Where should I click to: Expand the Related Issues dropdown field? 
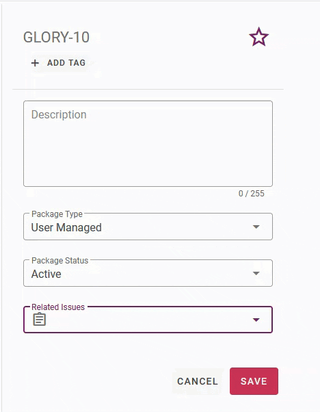click(148, 320)
